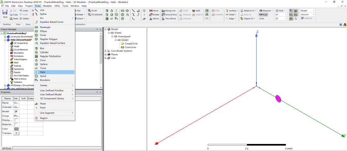The width and height of the screenshot is (347, 151).
Task: Open the XY grid plane dropdown
Action: (x=281, y=14)
